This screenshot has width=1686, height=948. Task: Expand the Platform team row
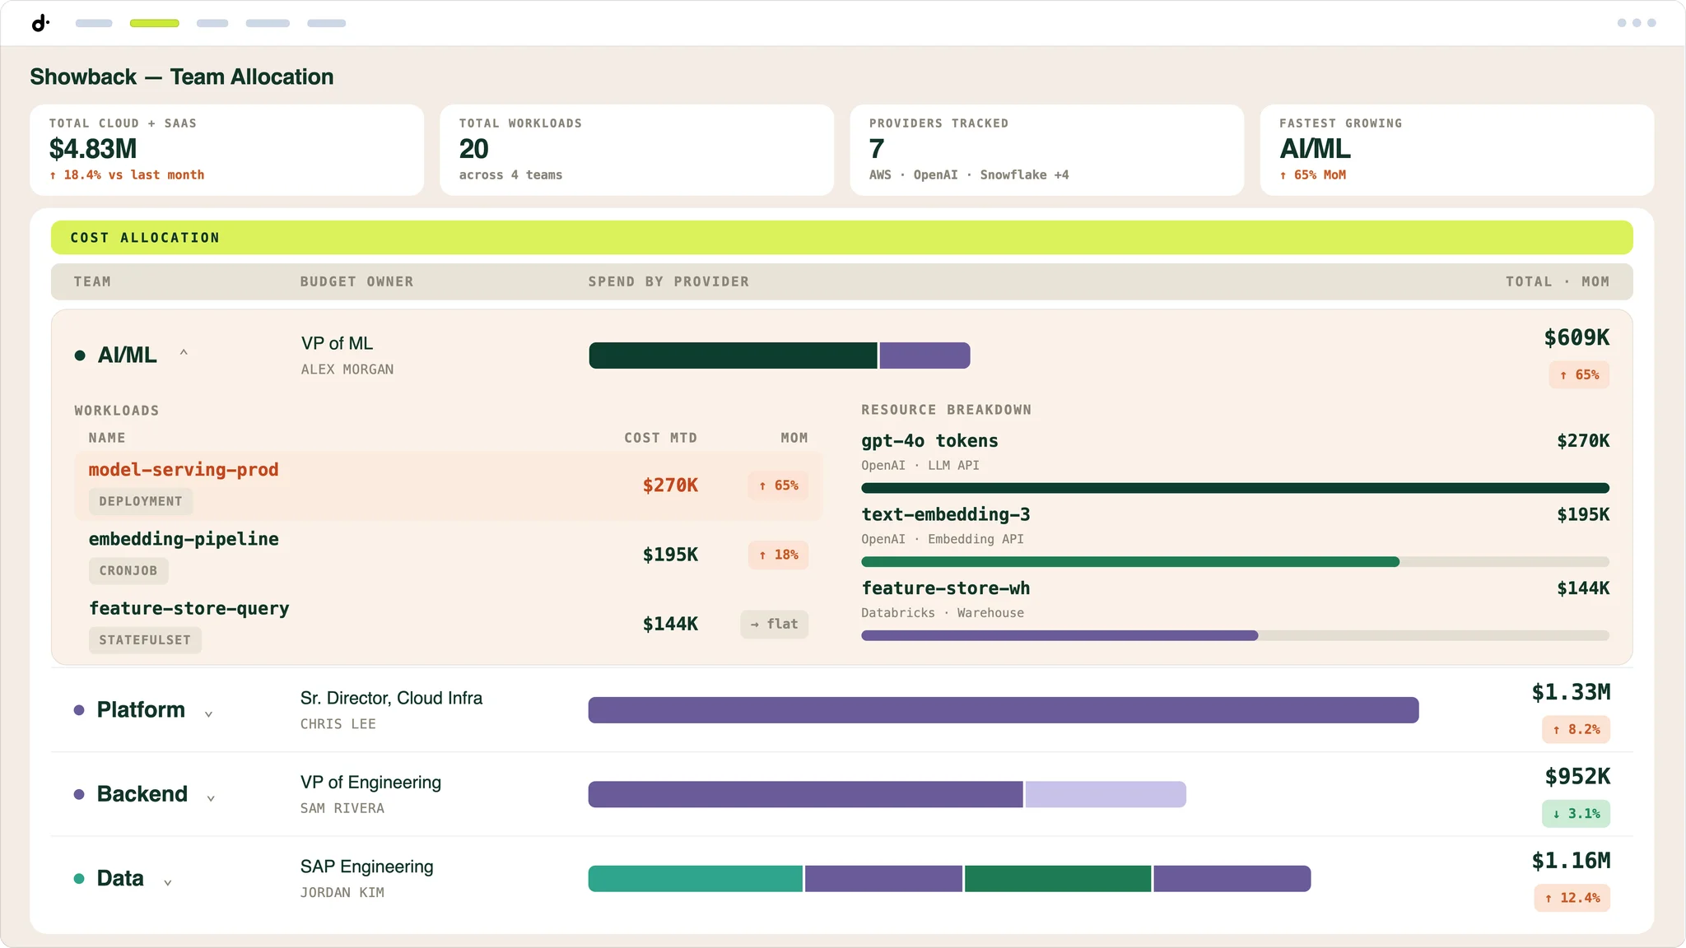(x=208, y=713)
